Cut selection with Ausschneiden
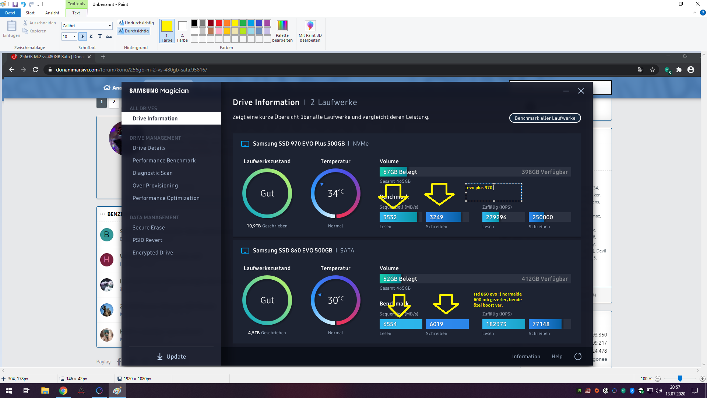 tap(39, 23)
